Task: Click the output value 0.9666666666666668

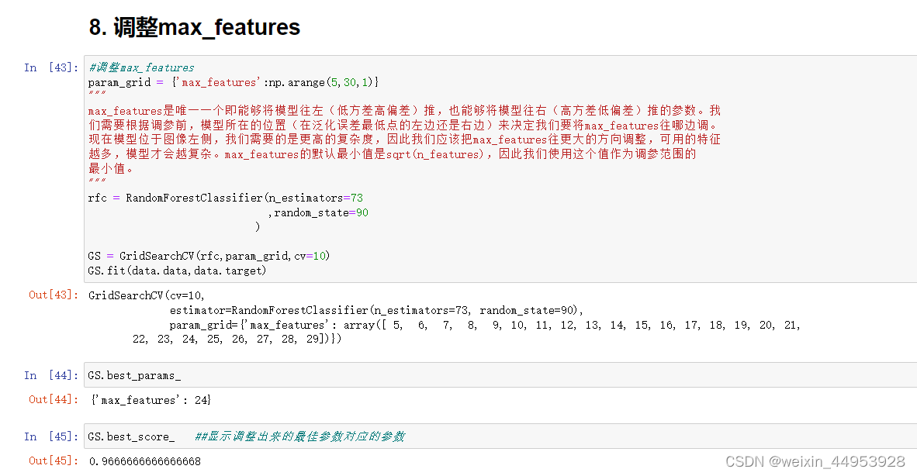Action: 145,461
